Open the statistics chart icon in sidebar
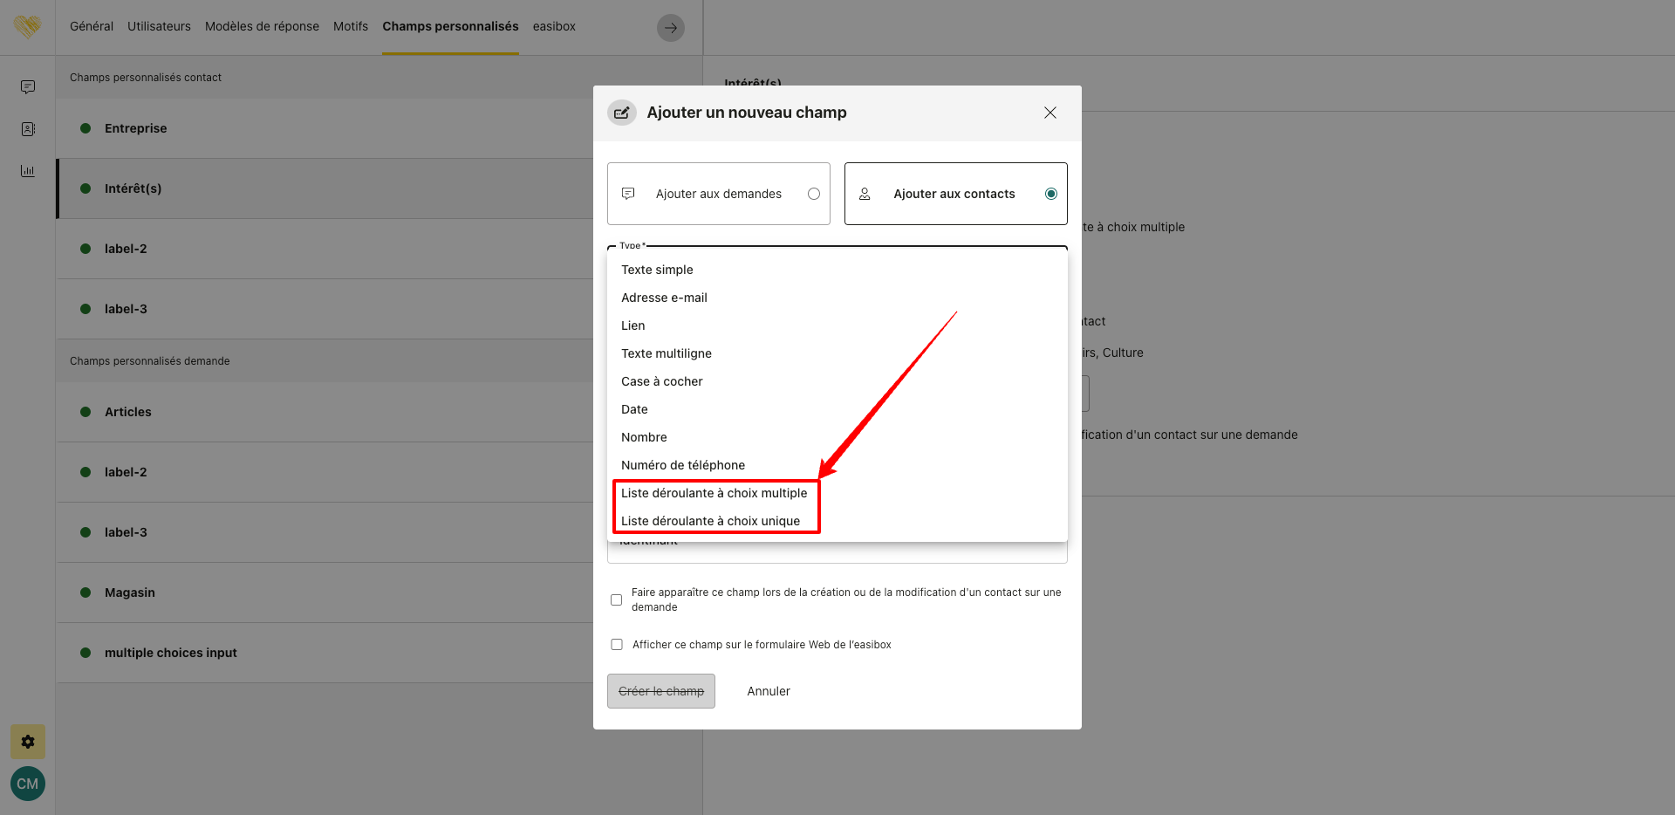 tap(28, 171)
